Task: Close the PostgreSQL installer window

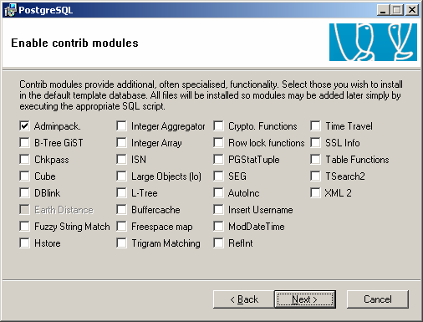Action: click(x=412, y=10)
